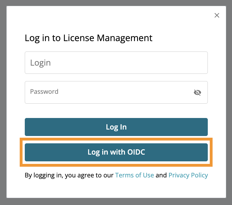Image resolution: width=232 pixels, height=205 pixels.
Task: Click the X icon to dismiss the dialog
Action: 217,15
